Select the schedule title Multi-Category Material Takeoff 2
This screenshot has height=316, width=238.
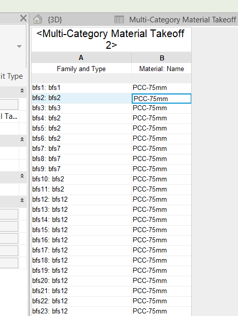[111, 40]
